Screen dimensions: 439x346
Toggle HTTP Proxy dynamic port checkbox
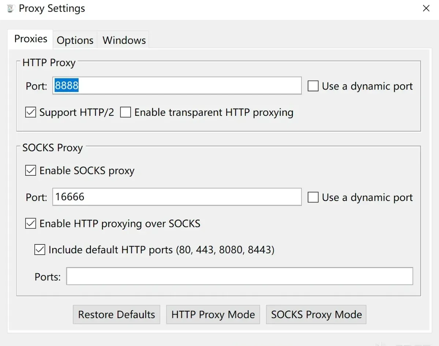(x=313, y=86)
